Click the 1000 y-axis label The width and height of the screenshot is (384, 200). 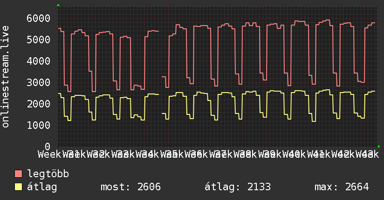39,125
